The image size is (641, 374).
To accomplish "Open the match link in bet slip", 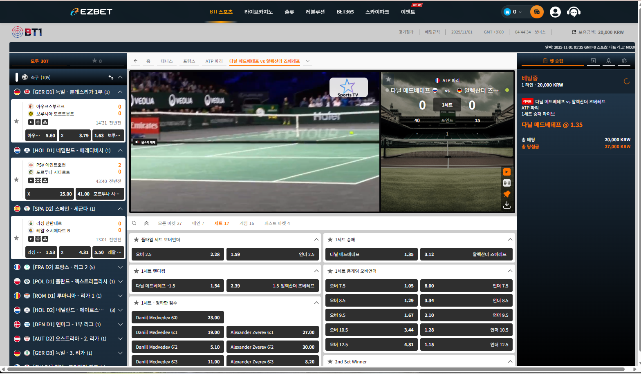I will [x=570, y=102].
